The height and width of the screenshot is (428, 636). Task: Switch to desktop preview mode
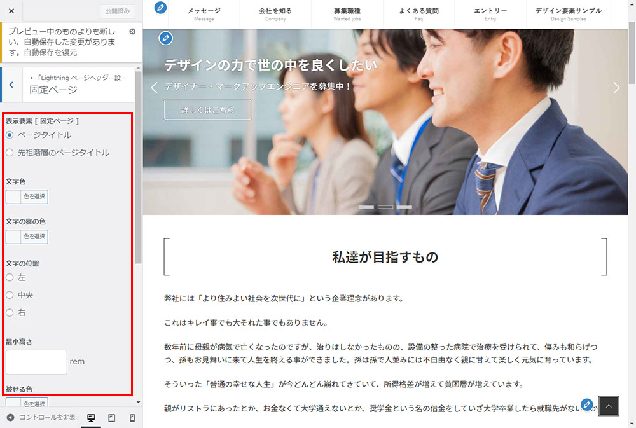[x=91, y=418]
